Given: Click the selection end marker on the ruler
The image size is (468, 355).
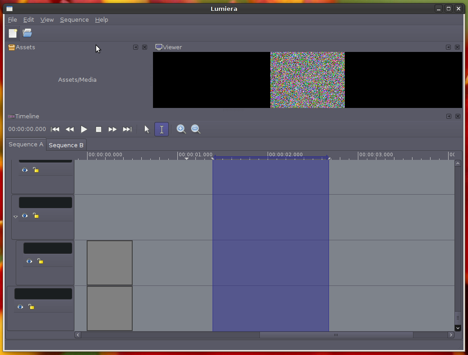Looking at the screenshot, I should point(329,158).
